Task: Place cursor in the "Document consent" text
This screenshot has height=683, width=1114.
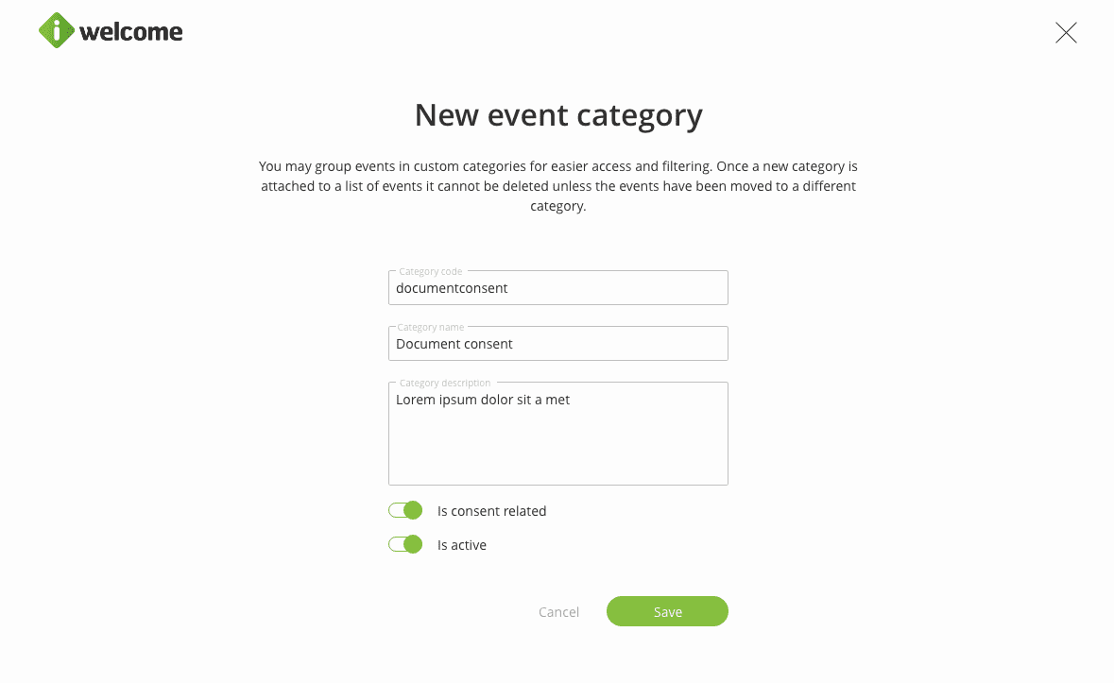Action: point(454,344)
